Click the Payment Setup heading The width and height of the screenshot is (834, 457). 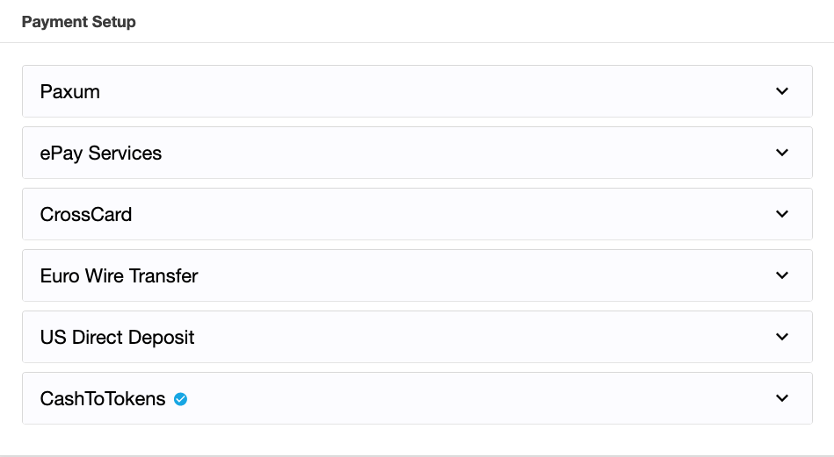pos(79,21)
